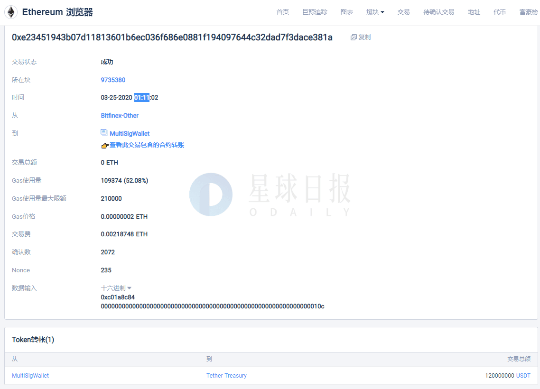Click MultiSigWallet in Token transfer table
Viewport: 540px width, 389px height.
[x=30, y=376]
